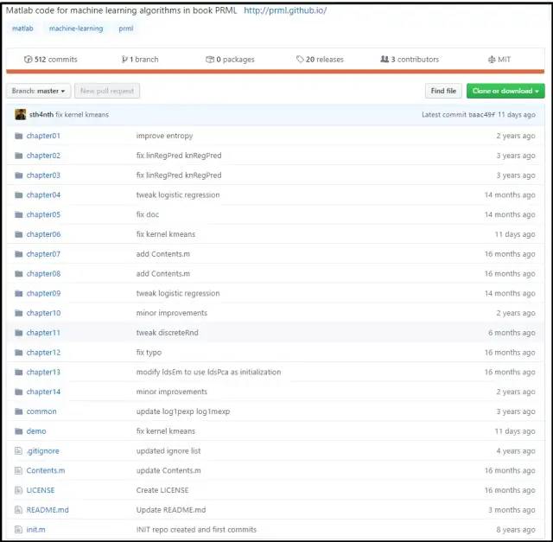Click the chapter07 folder icon
The height and width of the screenshot is (542, 553).
(x=19, y=254)
